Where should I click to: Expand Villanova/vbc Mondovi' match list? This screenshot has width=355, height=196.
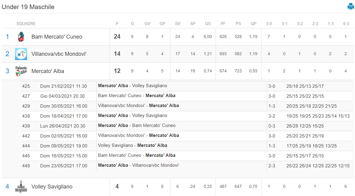click(x=178, y=54)
